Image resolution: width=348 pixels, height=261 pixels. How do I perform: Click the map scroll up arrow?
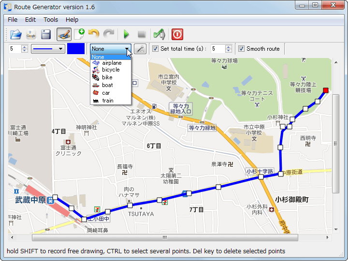pos(336,62)
